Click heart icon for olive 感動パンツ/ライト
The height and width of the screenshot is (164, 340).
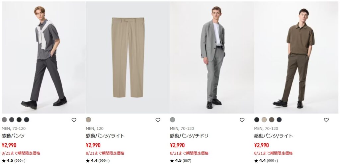pos(326,120)
